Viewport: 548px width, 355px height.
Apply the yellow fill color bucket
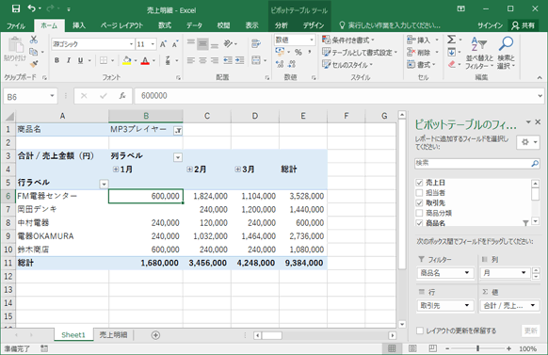point(127,60)
